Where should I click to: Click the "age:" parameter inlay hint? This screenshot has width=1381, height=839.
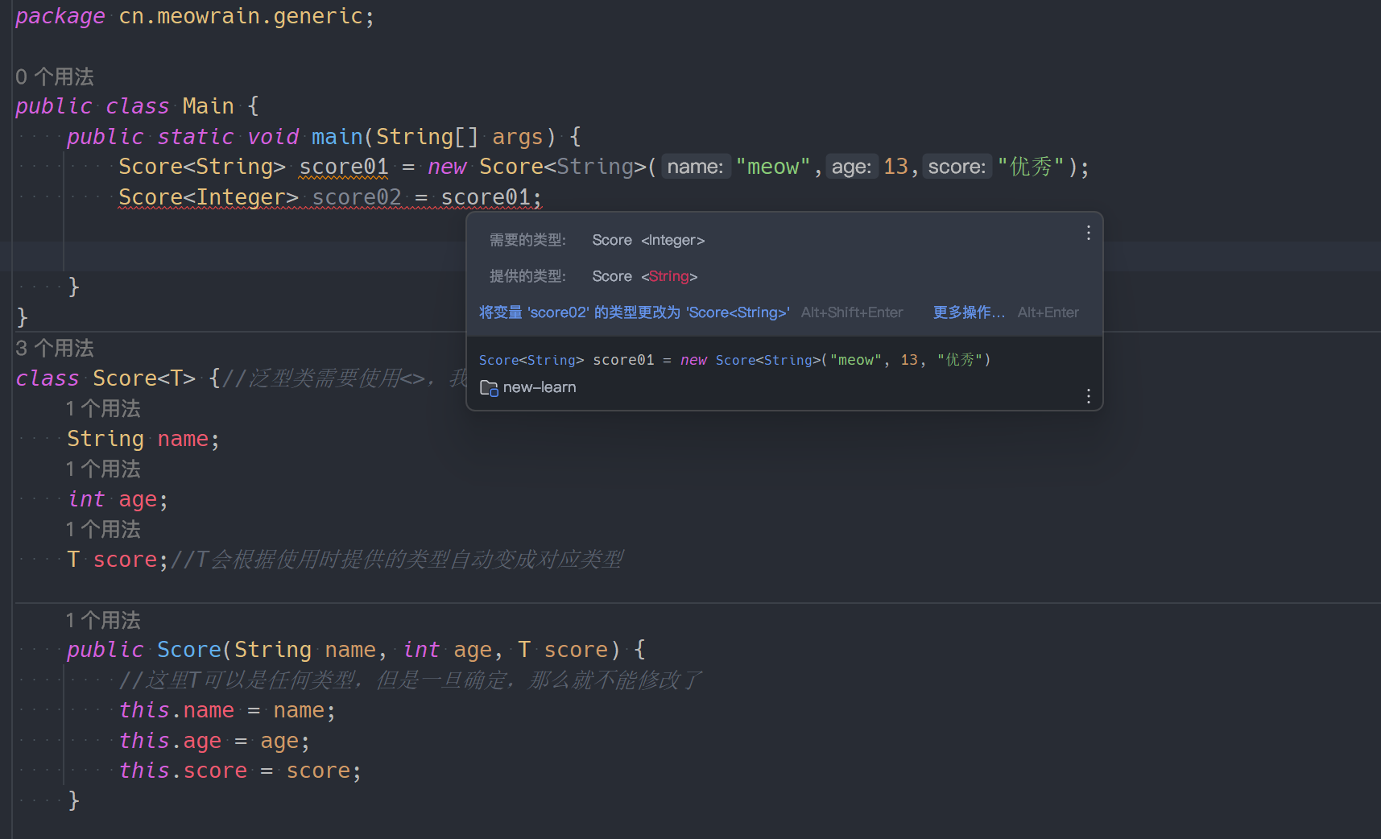click(x=851, y=167)
